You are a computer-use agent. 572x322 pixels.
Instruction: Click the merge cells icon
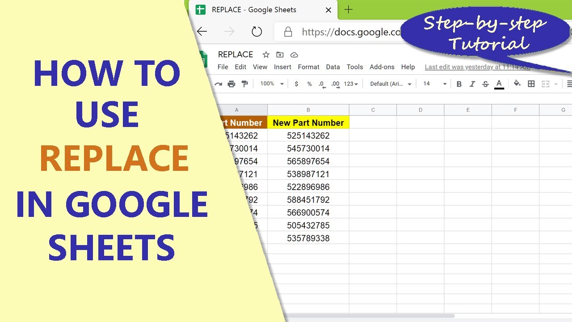click(x=545, y=84)
